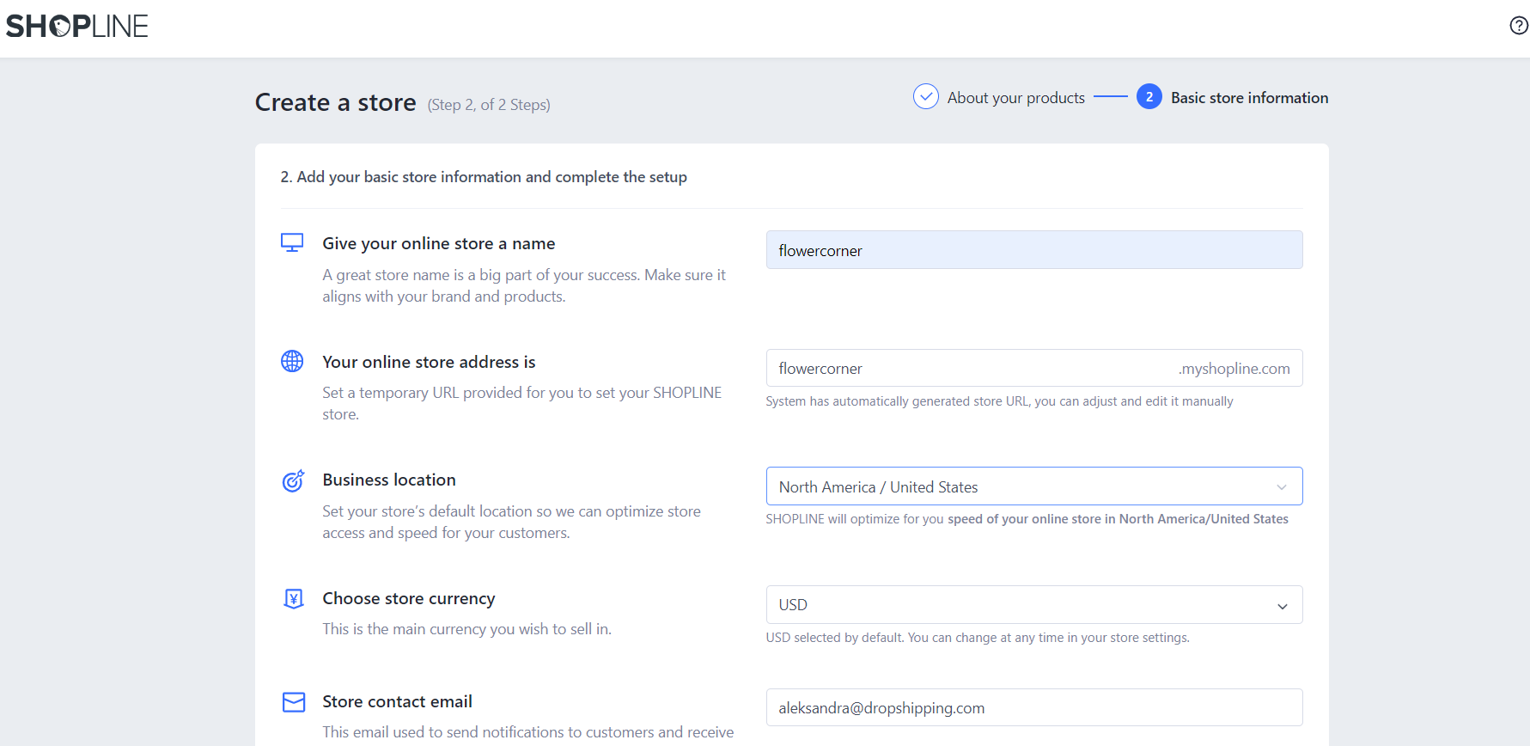Click the 'System has automatically generated store URL' hint

(999, 401)
